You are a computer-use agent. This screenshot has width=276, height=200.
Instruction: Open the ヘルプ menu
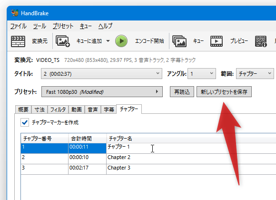coord(105,26)
